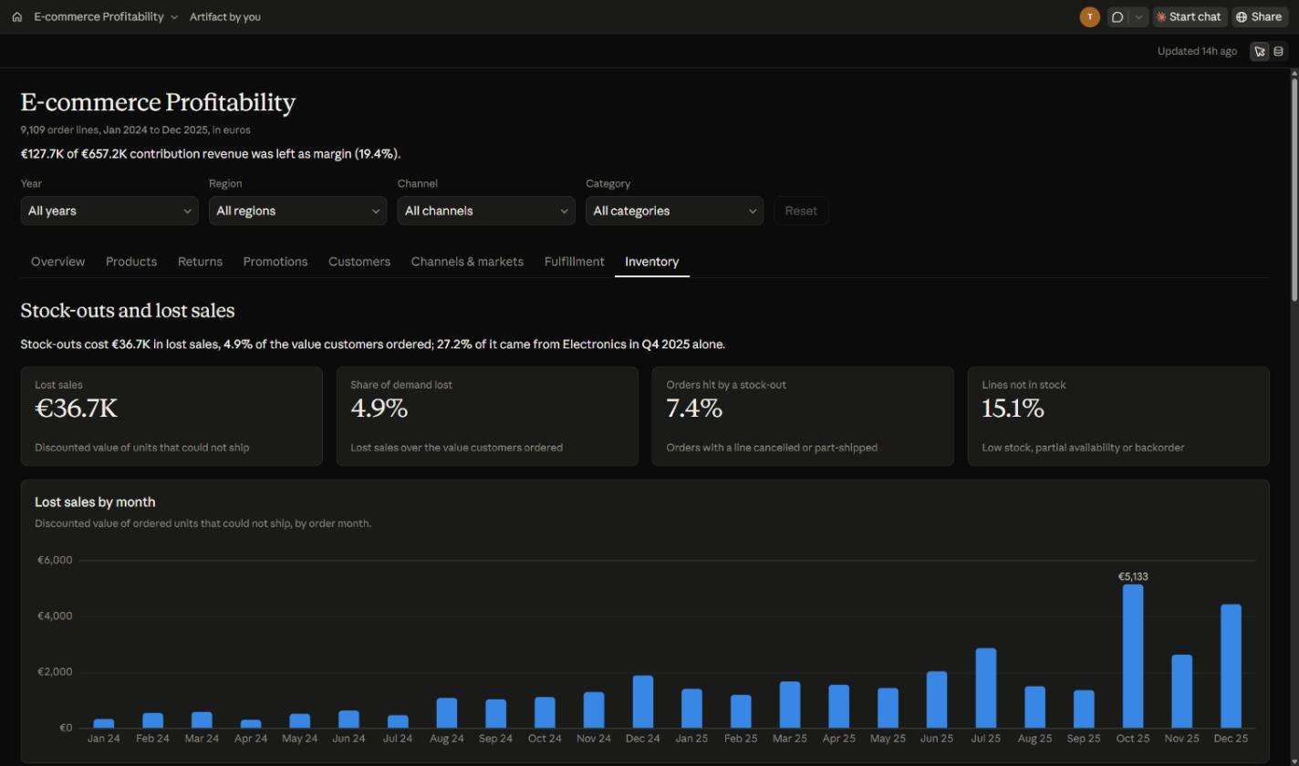
Task: Open the Customers tab
Action: tap(359, 262)
